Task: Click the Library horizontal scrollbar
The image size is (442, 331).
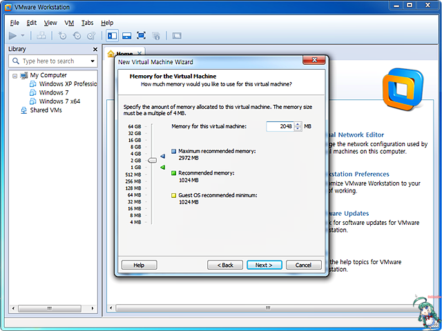Action: [50, 308]
